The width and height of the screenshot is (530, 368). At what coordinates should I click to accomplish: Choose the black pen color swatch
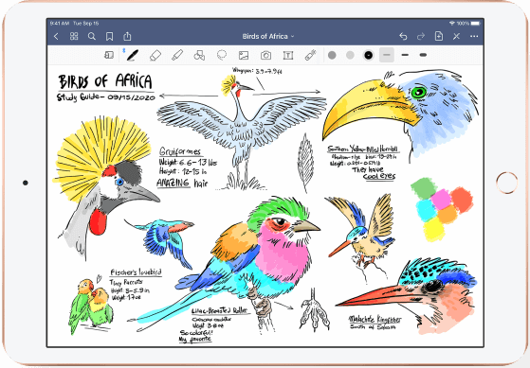(x=369, y=55)
